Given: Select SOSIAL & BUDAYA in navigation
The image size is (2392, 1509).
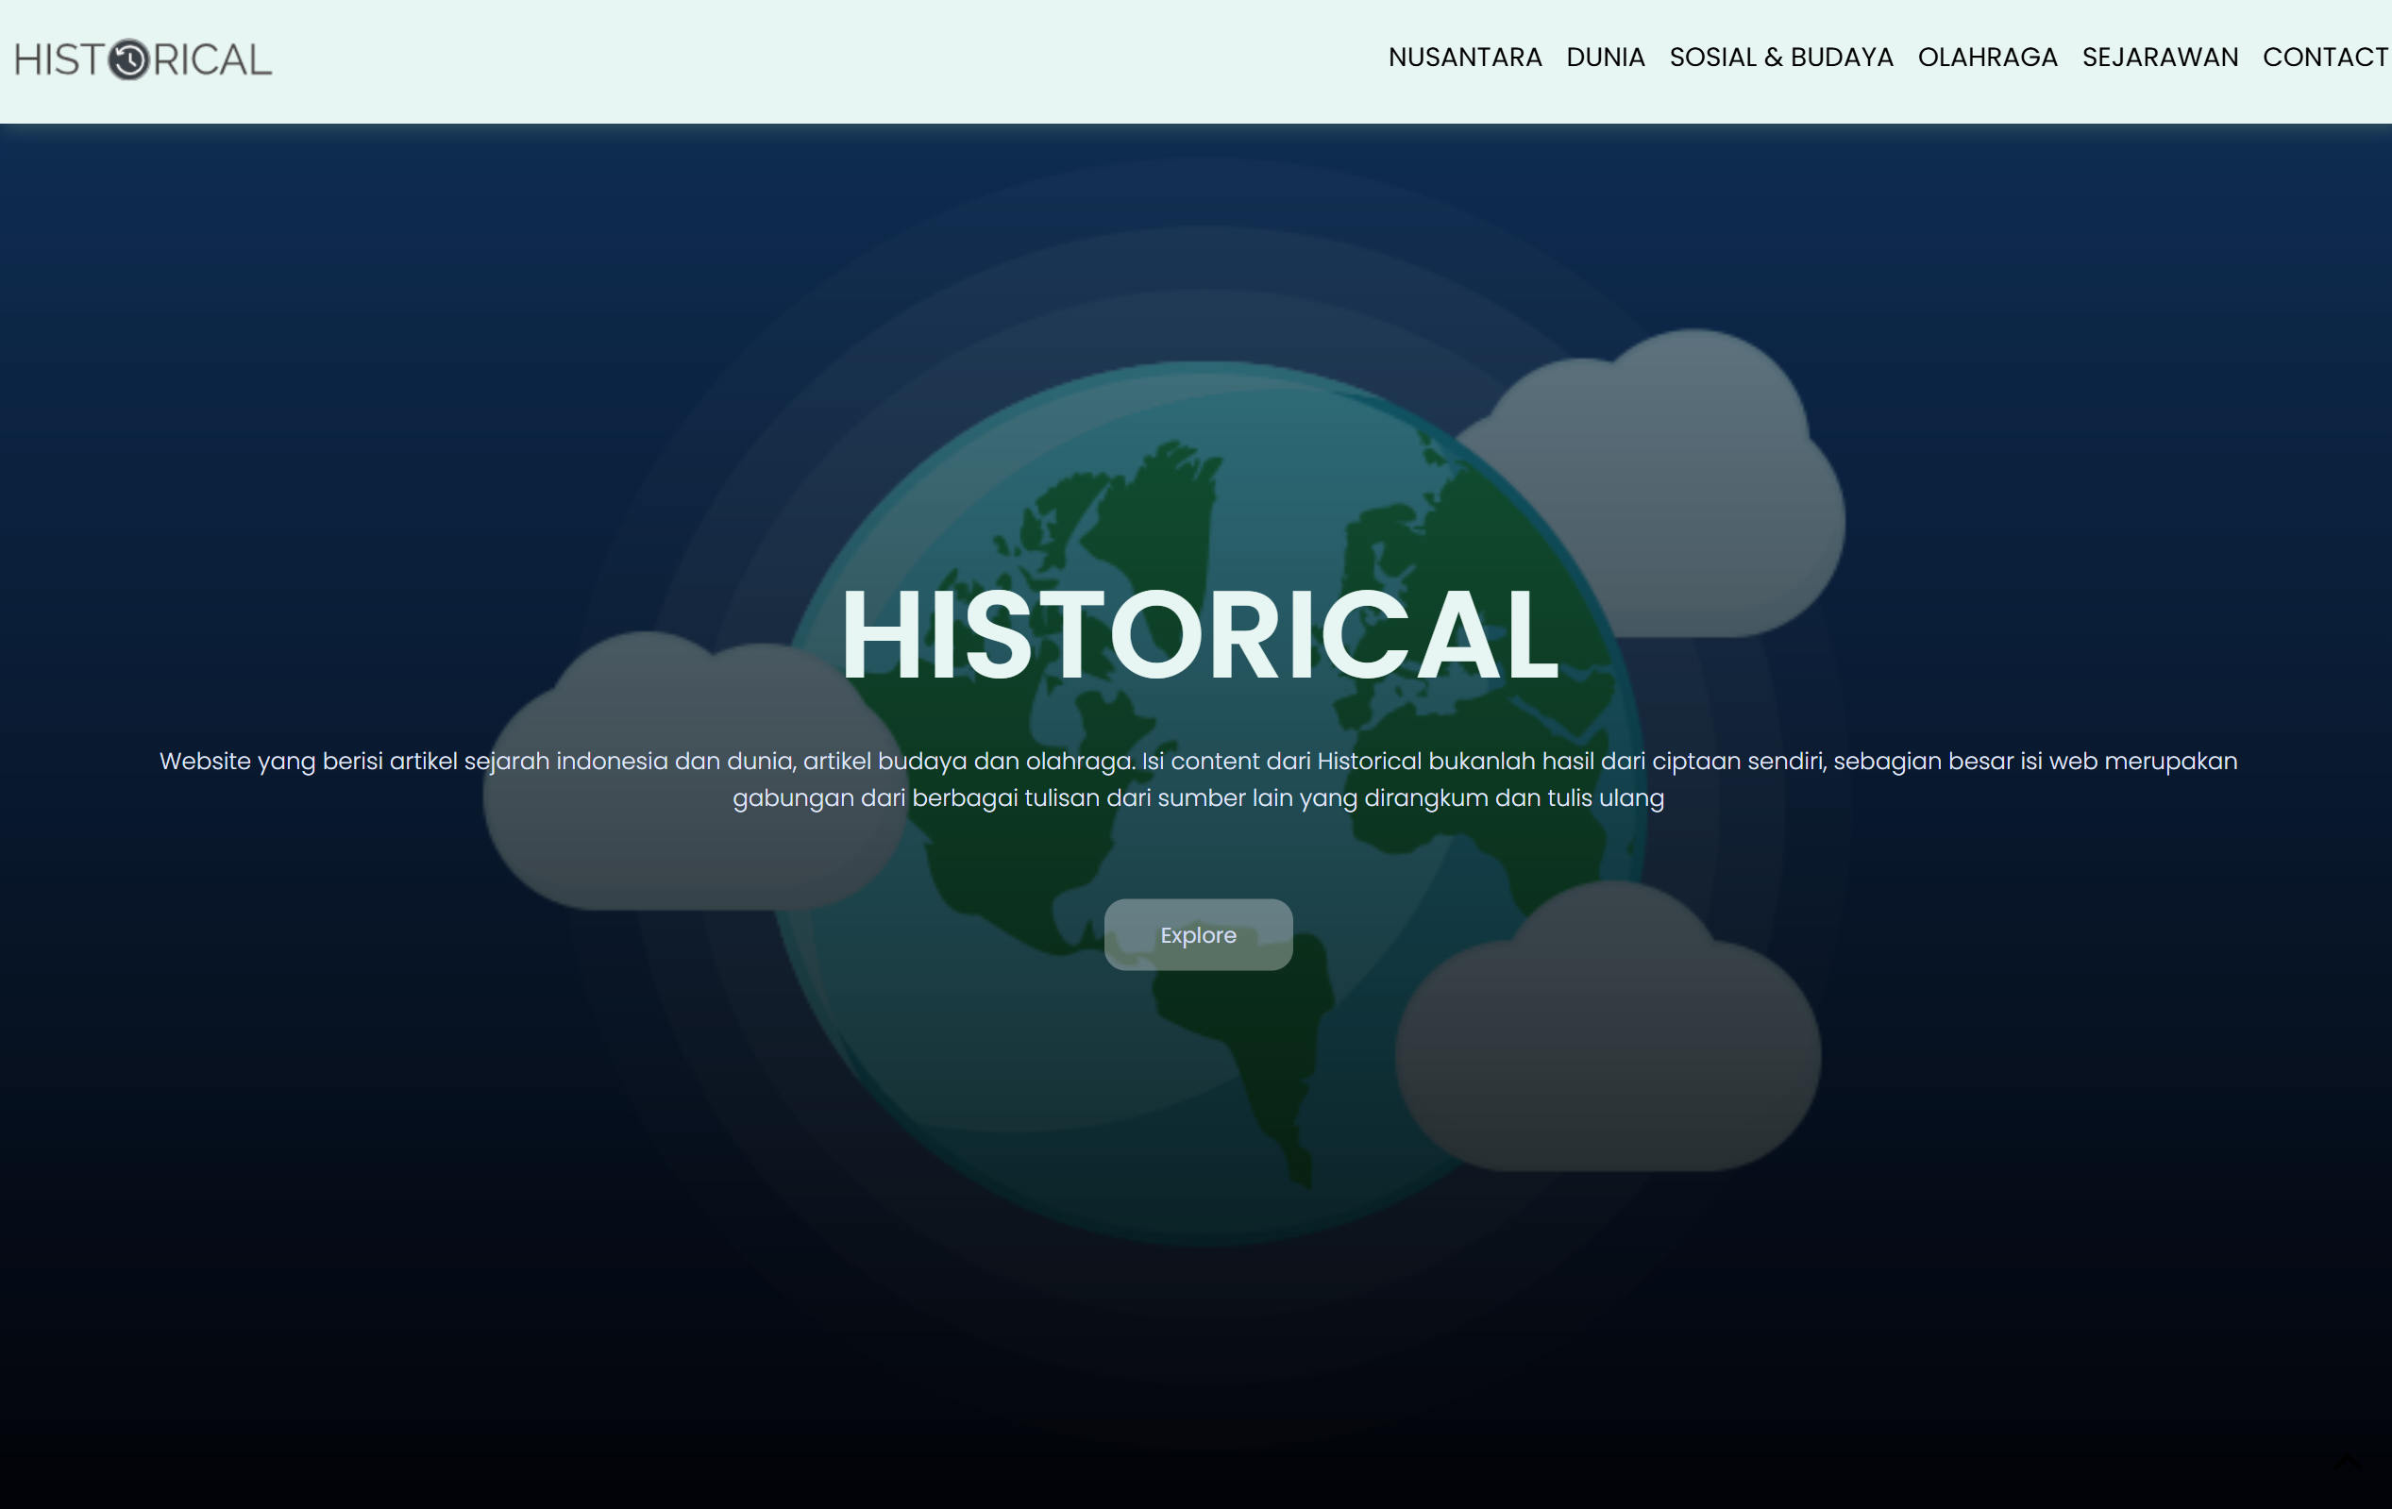Looking at the screenshot, I should [1780, 58].
